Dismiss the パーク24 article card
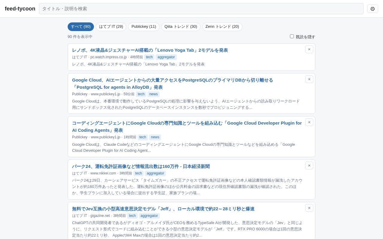The height and width of the screenshot is (239, 383). 309,166
